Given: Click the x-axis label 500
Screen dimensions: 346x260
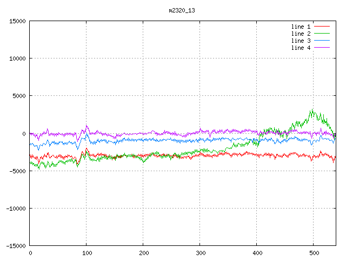Looking at the screenshot, I should click(314, 253).
